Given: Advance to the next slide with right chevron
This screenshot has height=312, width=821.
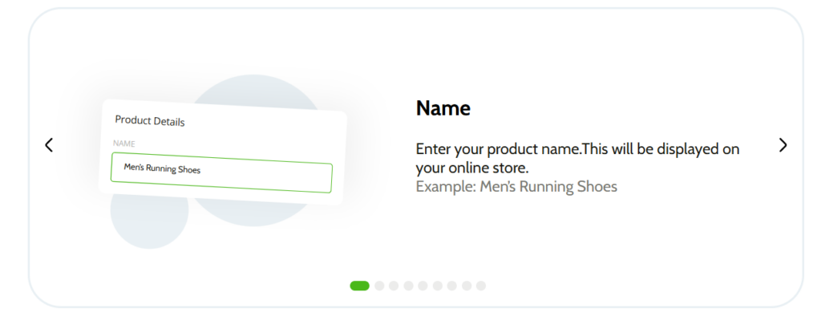Looking at the screenshot, I should 783,145.
